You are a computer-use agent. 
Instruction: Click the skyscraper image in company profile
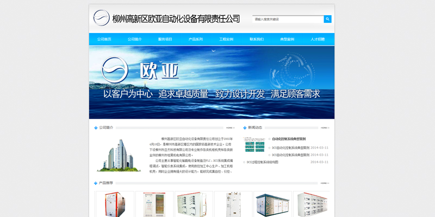pos(118,156)
